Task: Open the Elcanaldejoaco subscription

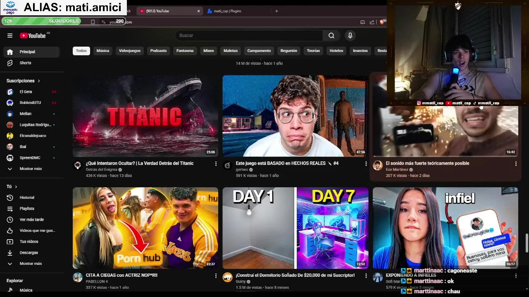Action: 32,136
